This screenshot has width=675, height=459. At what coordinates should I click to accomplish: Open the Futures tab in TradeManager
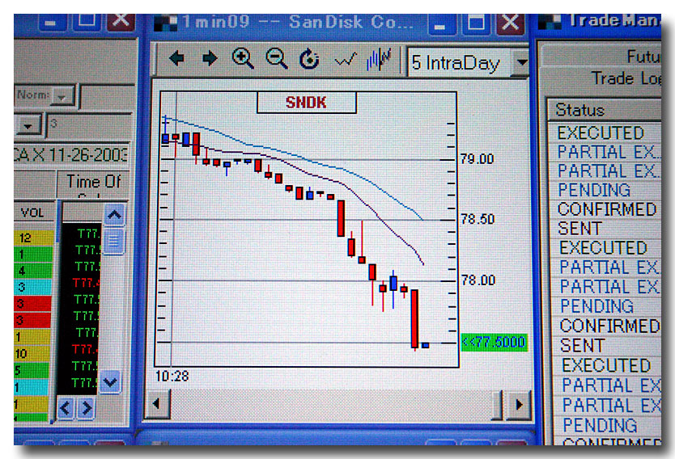643,57
